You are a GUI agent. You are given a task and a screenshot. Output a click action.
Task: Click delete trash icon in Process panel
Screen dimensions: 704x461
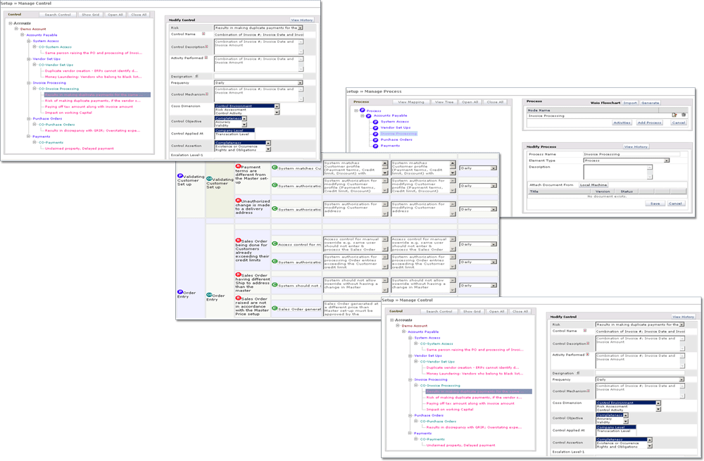pos(682,115)
